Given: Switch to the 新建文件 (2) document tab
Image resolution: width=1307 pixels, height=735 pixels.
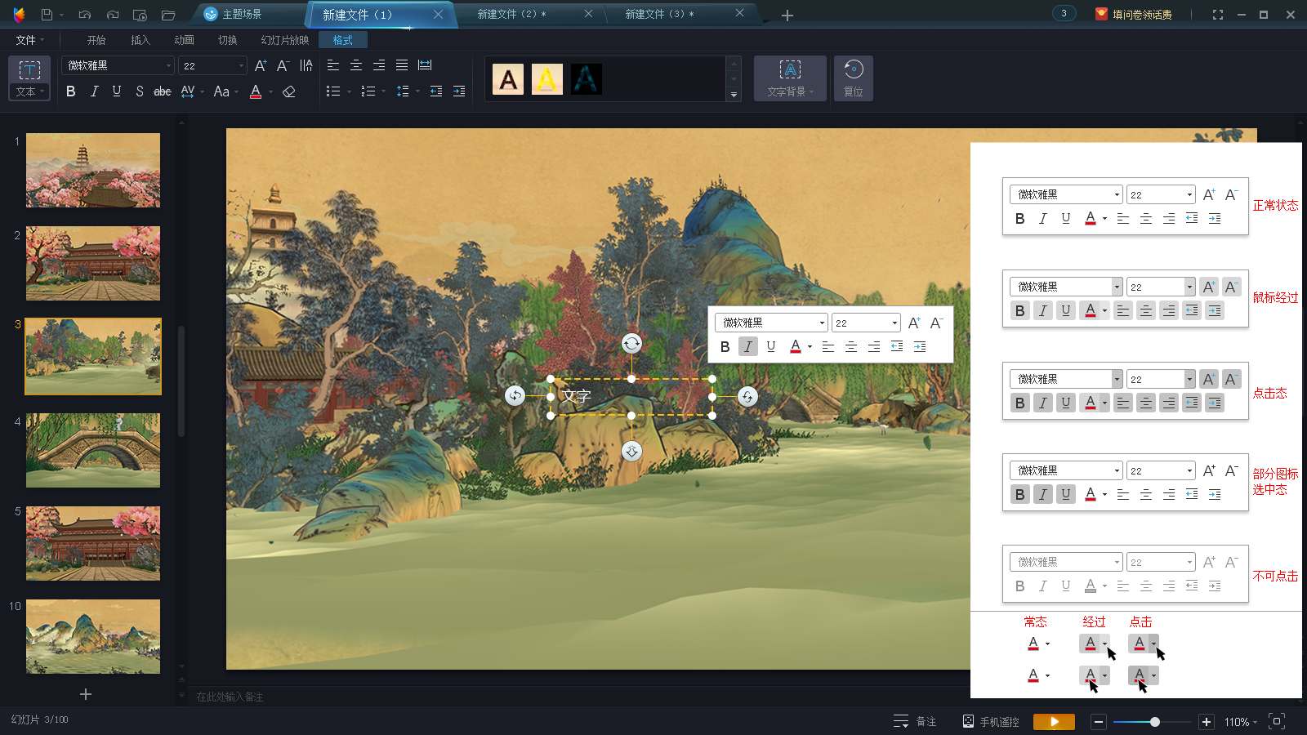Looking at the screenshot, I should point(531,15).
